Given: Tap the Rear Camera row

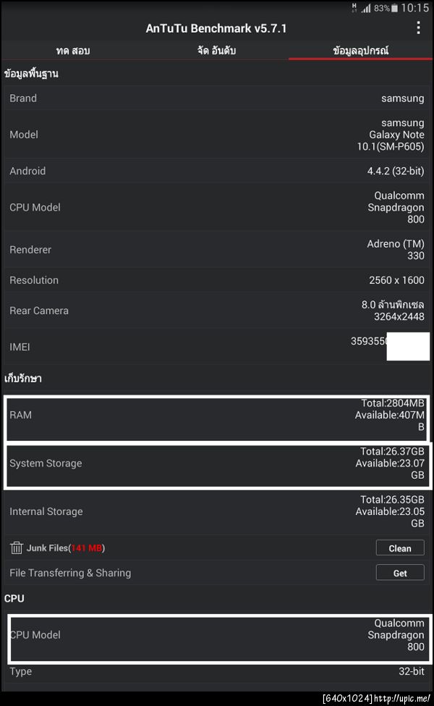Looking at the screenshot, I should 217,311.
